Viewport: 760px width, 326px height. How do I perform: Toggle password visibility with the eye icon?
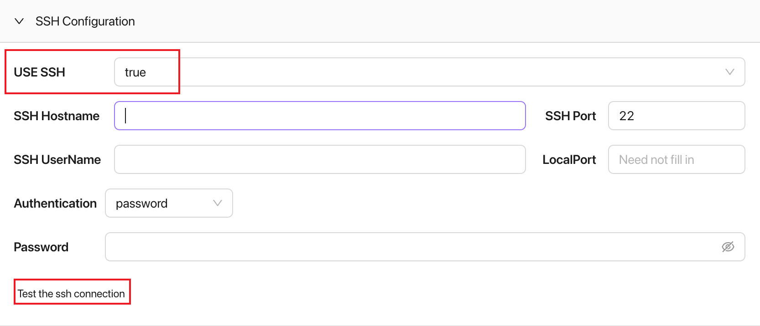pos(728,247)
